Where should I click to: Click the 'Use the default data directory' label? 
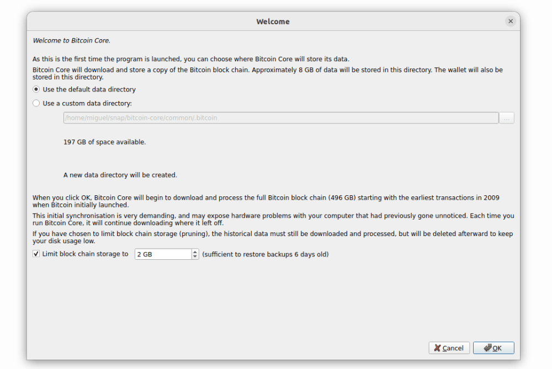(89, 89)
